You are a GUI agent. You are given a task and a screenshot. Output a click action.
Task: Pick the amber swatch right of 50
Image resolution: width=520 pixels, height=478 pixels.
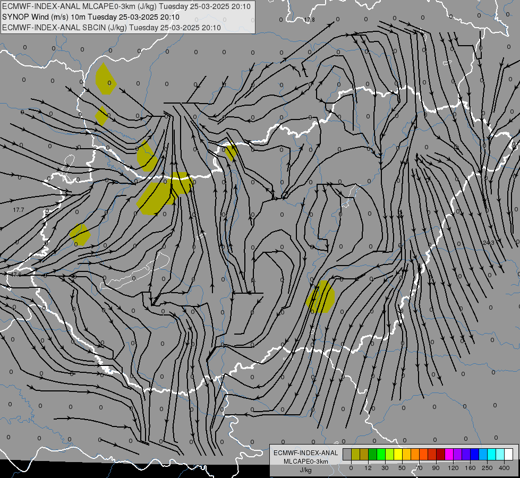point(406,454)
